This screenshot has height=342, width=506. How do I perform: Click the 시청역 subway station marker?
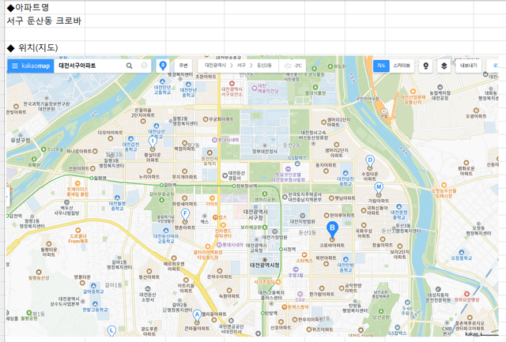click(x=281, y=249)
